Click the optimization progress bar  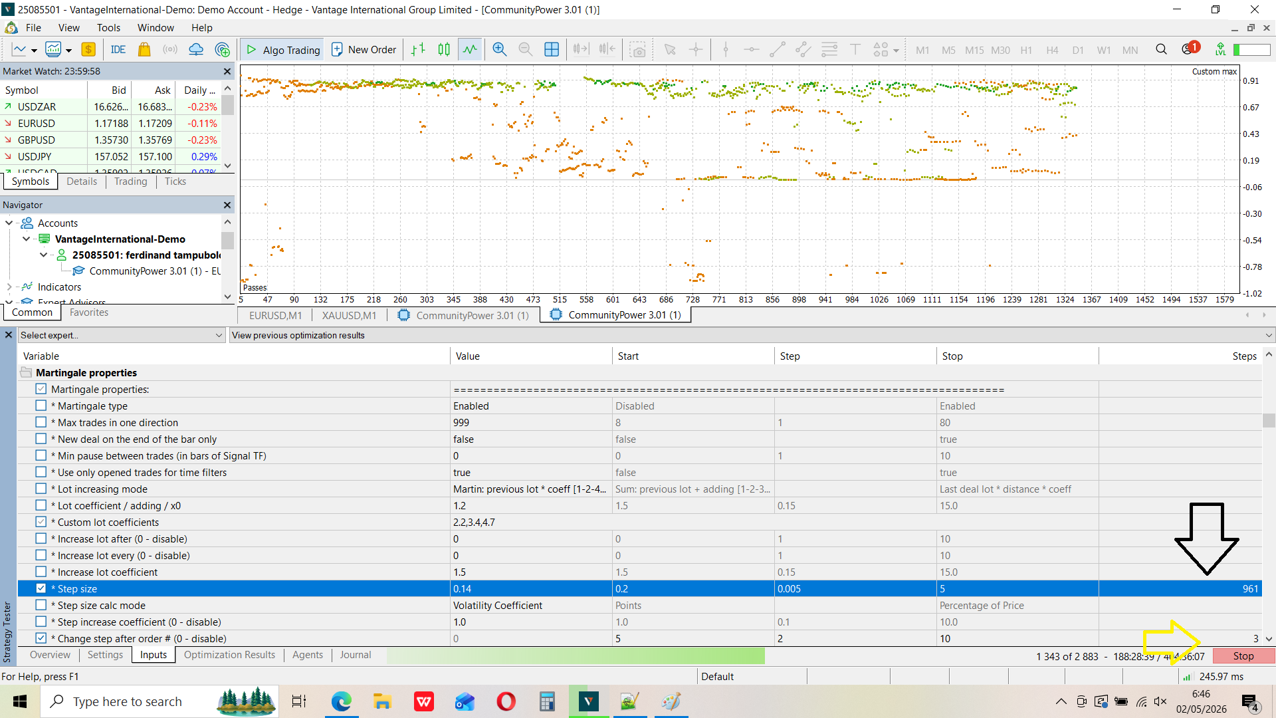point(576,656)
